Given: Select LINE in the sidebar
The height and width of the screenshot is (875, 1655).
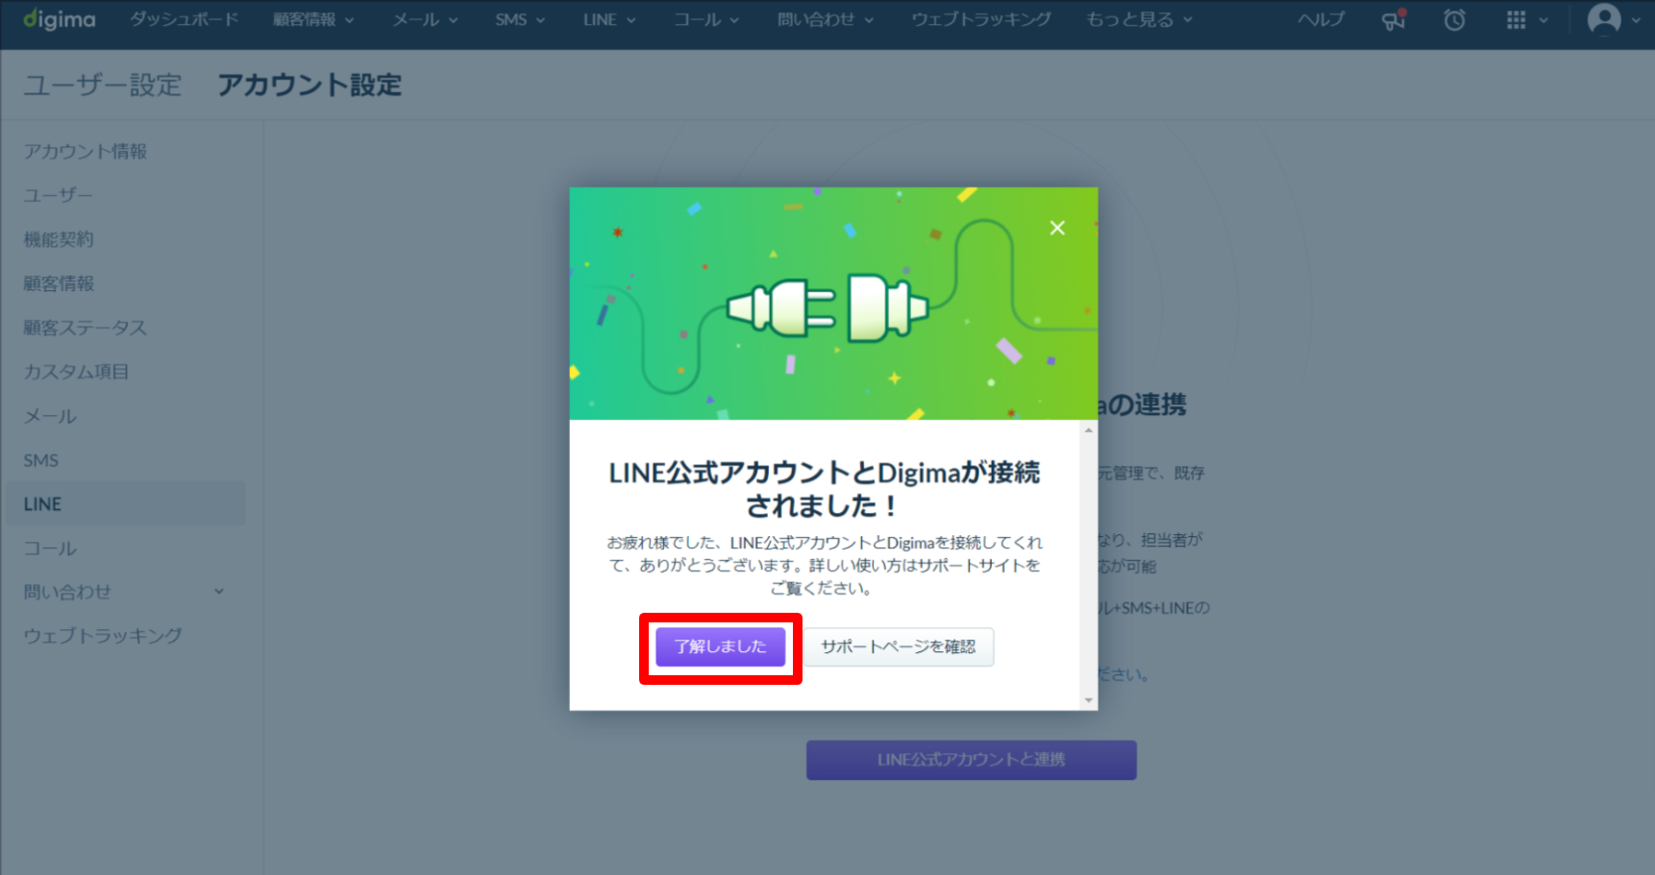Looking at the screenshot, I should point(125,504).
